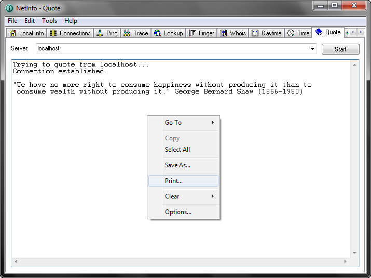Click the Whois tab icon

tap(223, 33)
